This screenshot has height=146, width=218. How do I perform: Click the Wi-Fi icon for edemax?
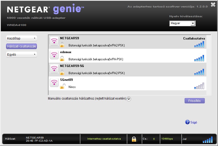click(x=54, y=55)
